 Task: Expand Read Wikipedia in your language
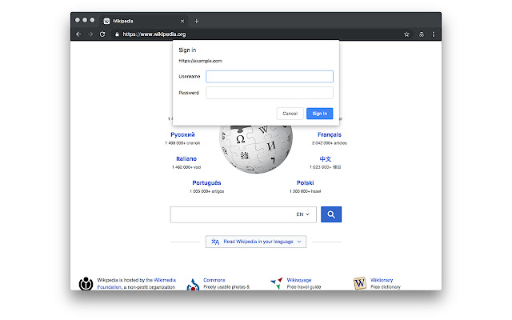coord(256,242)
